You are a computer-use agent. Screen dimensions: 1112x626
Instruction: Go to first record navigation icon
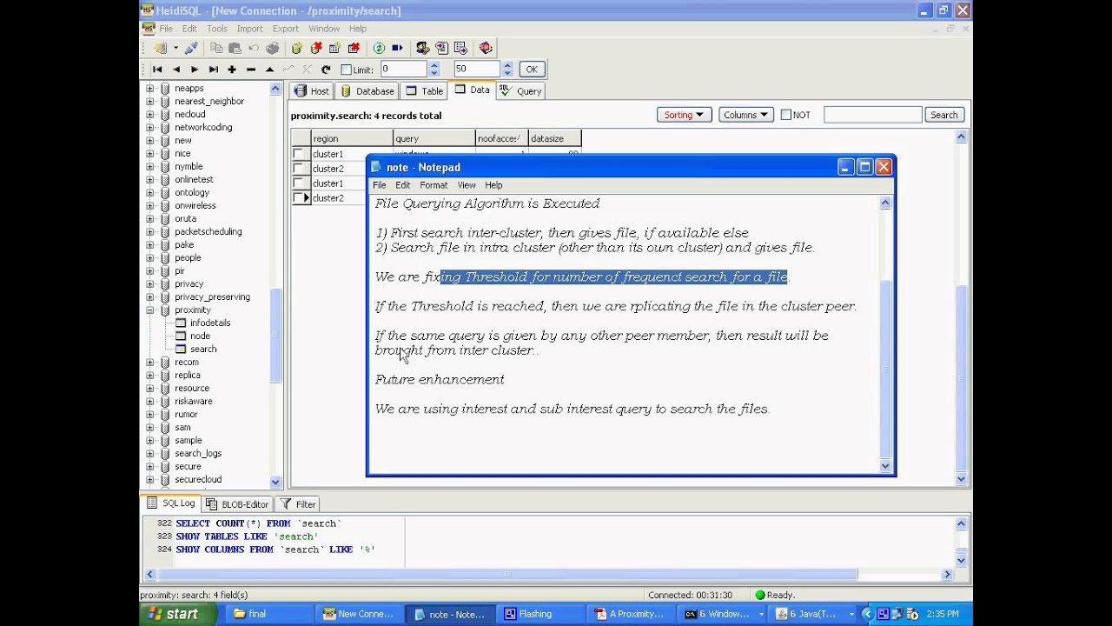(157, 69)
